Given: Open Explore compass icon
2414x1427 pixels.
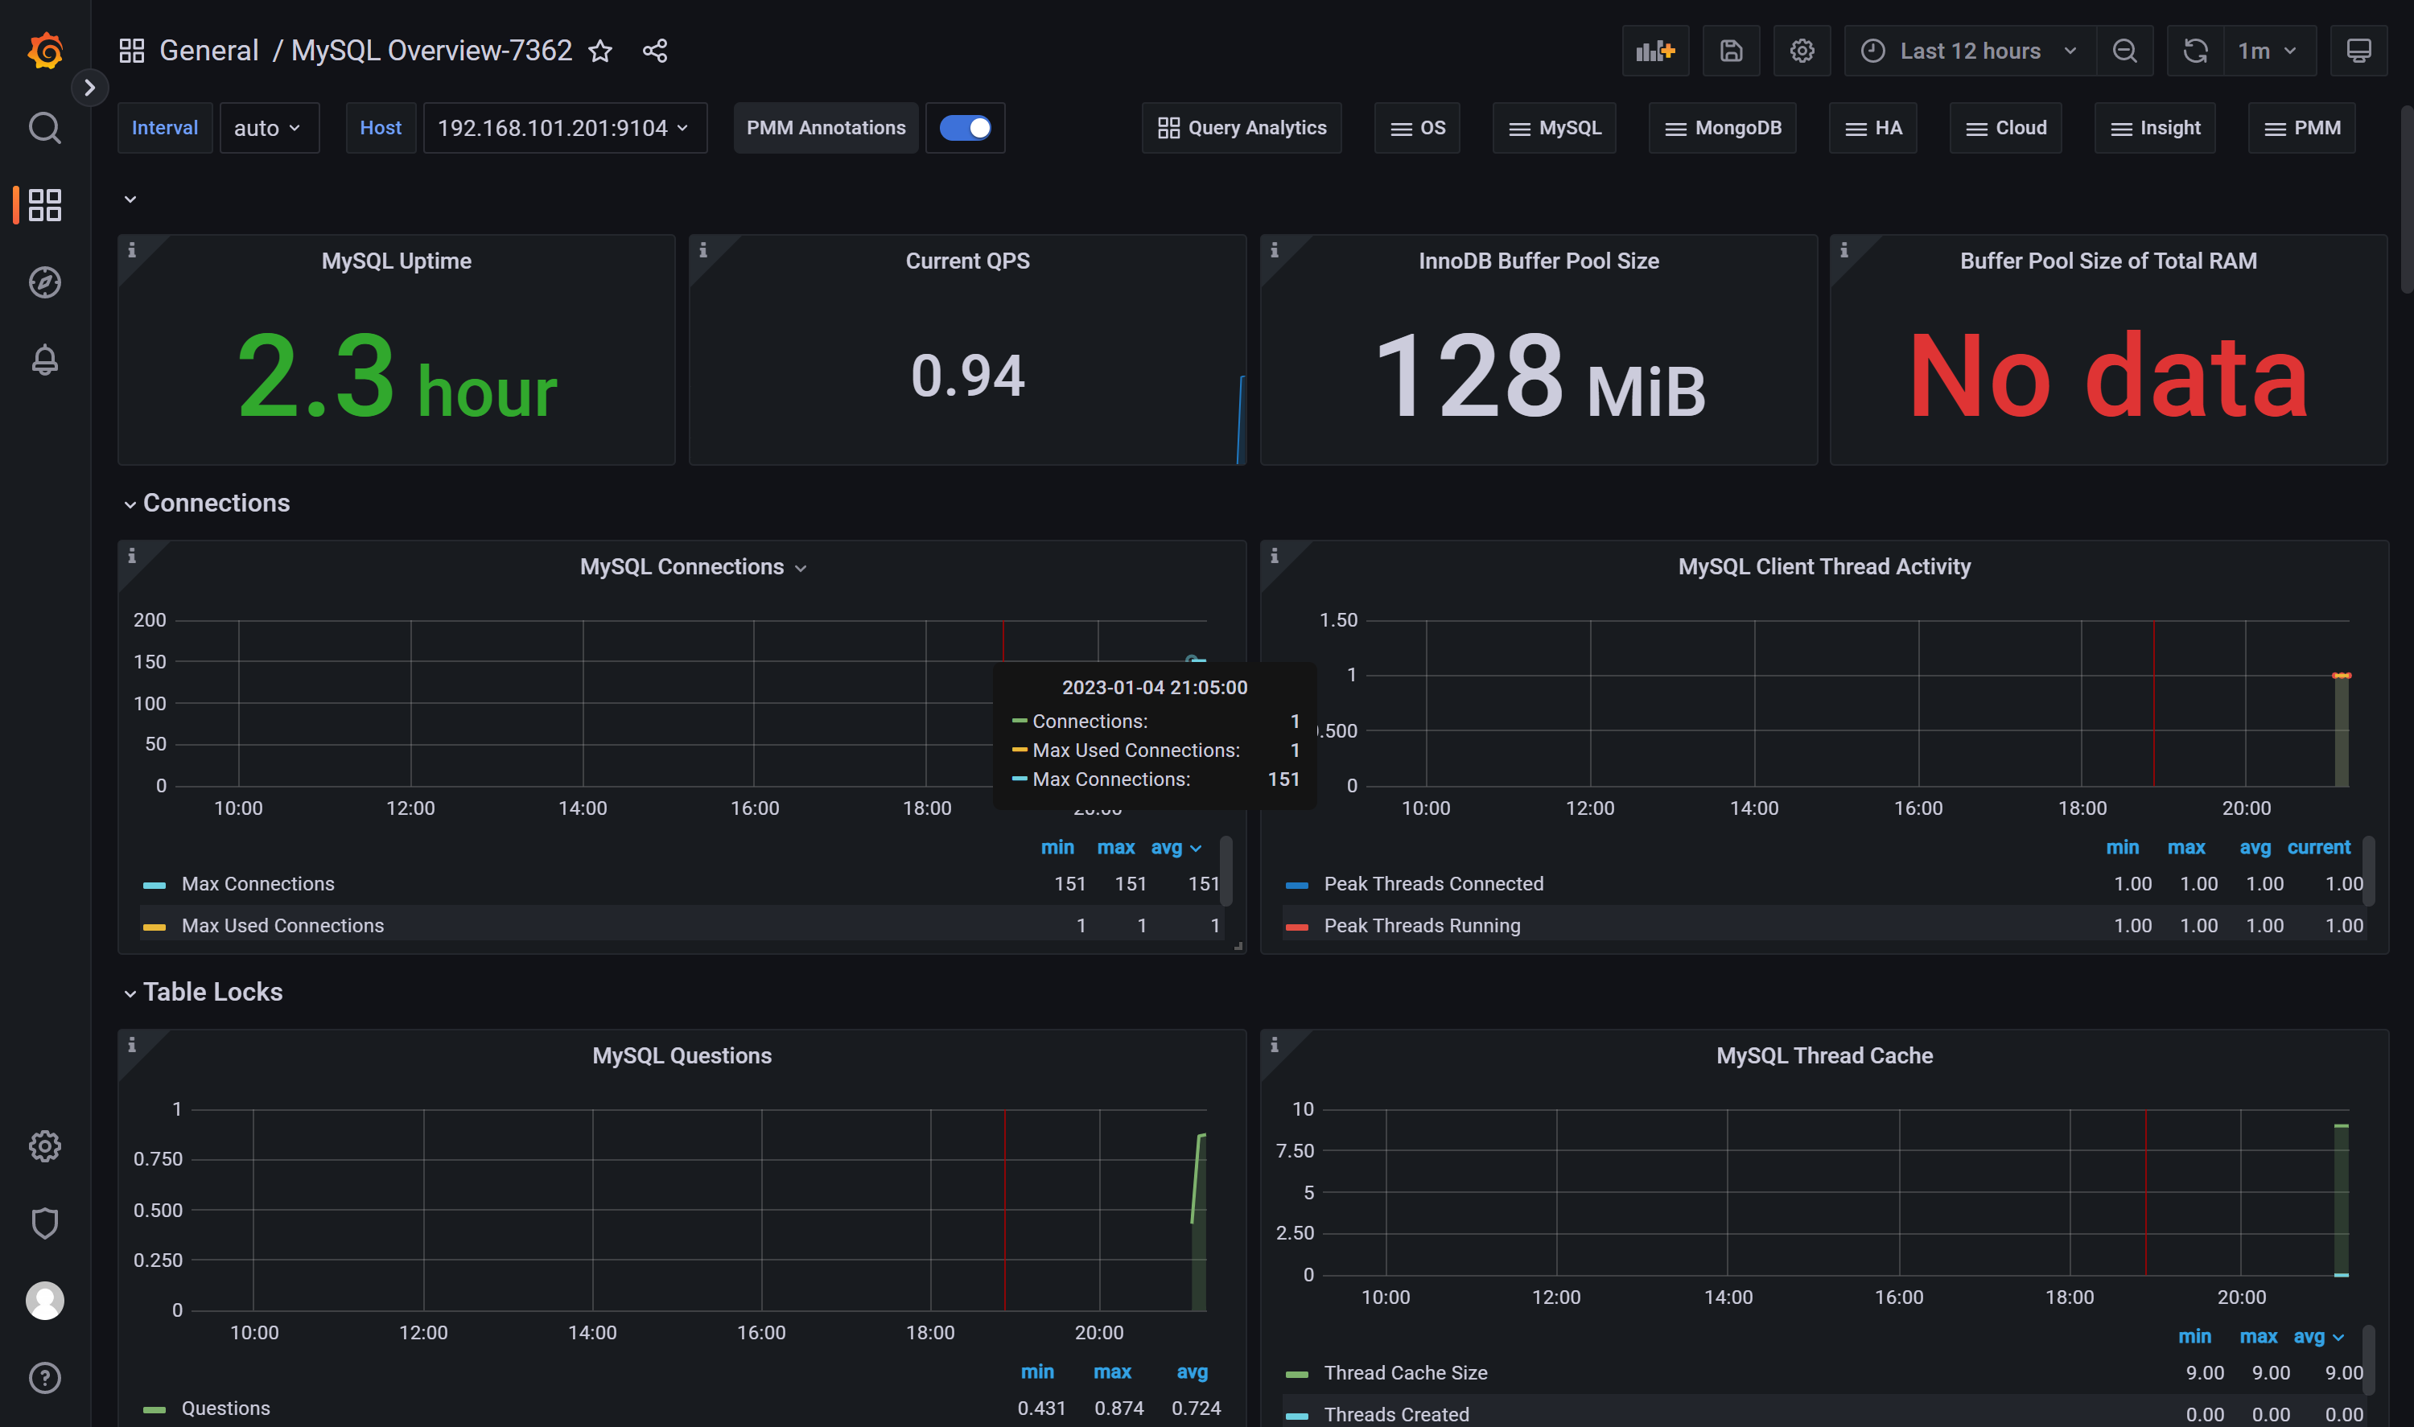Looking at the screenshot, I should 44,282.
